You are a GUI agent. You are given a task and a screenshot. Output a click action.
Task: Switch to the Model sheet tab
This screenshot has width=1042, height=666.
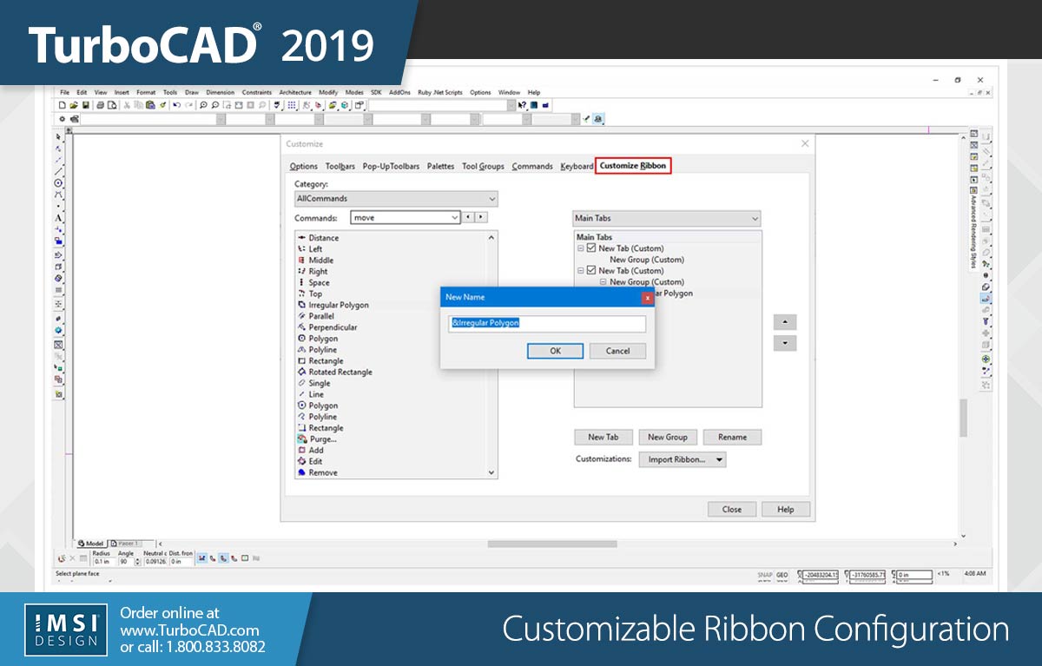tap(91, 544)
